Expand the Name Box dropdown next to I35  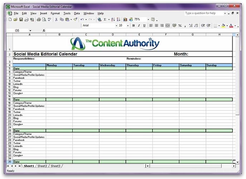(30, 30)
